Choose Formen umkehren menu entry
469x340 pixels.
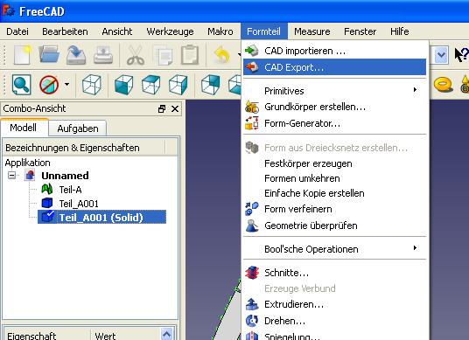[x=335, y=178]
